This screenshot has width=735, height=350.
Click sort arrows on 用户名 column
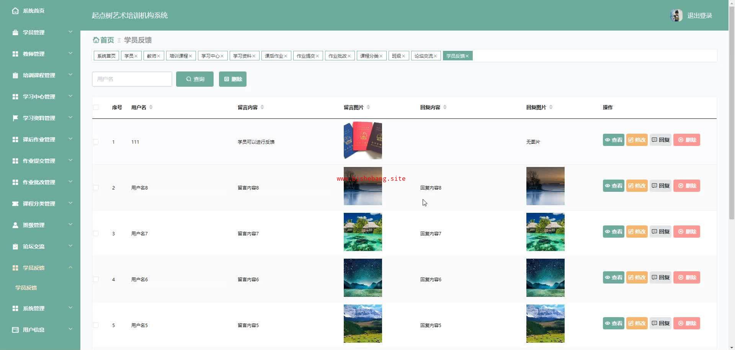(151, 107)
